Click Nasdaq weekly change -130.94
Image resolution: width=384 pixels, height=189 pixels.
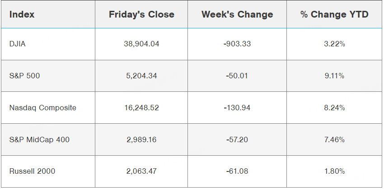pyautogui.click(x=237, y=108)
